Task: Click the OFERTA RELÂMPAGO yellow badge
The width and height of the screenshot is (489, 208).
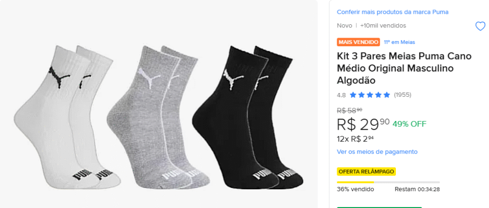Action: (x=366, y=171)
